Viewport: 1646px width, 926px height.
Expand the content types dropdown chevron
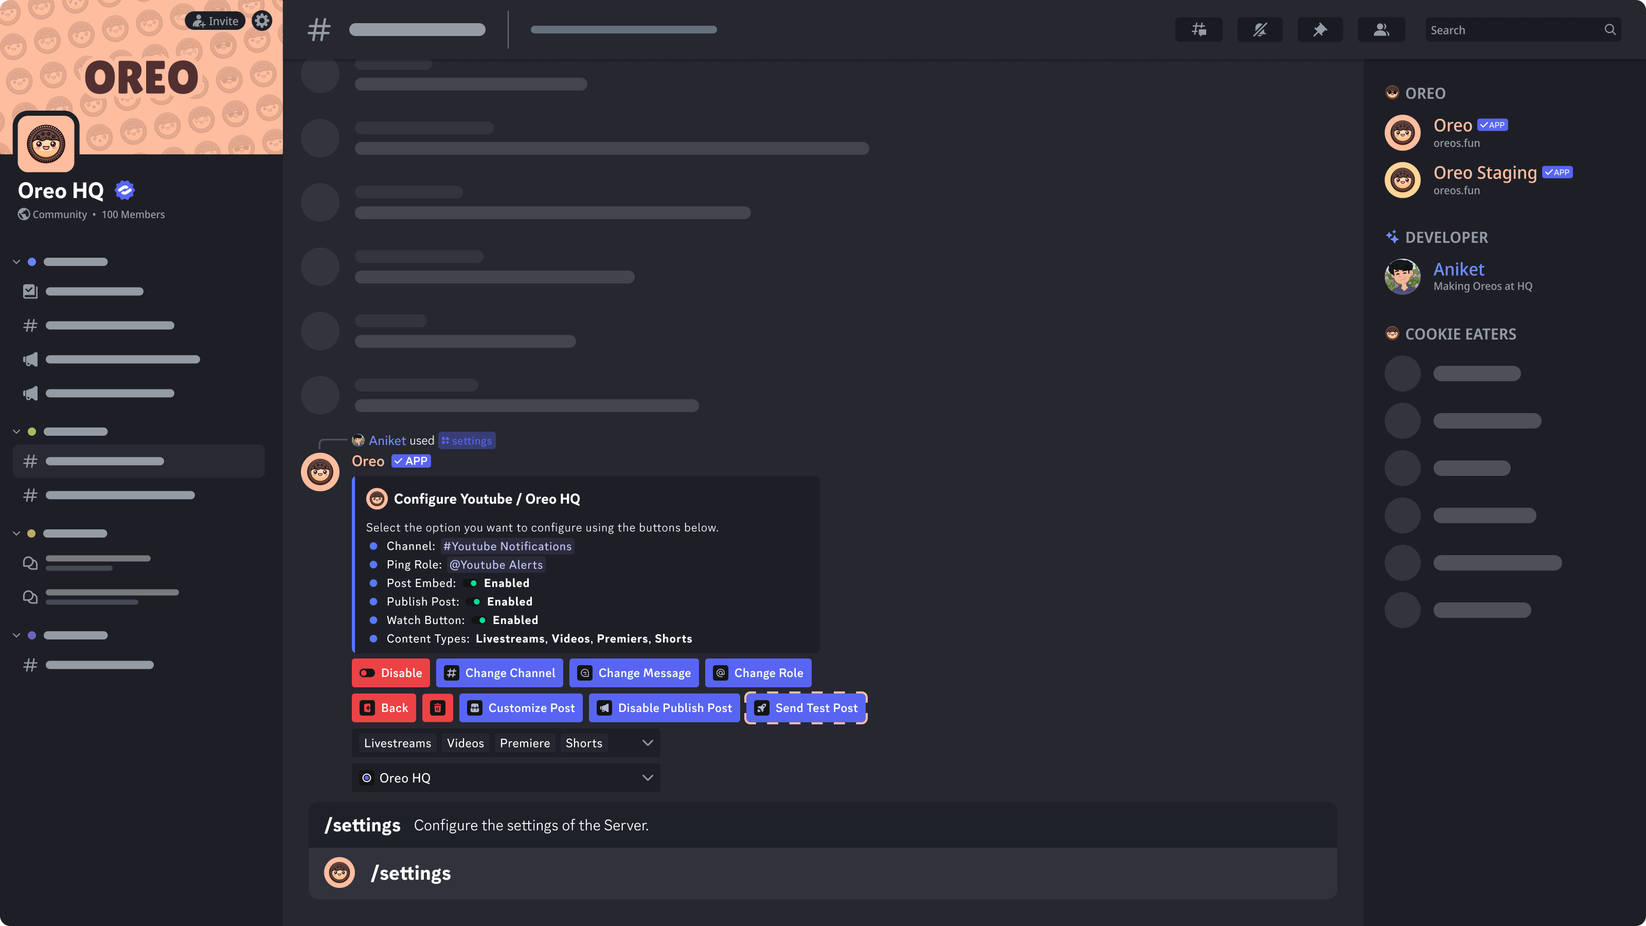(647, 742)
